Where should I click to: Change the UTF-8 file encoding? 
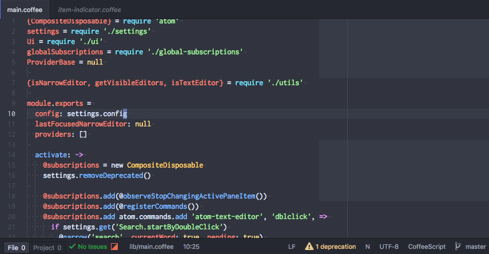click(389, 247)
